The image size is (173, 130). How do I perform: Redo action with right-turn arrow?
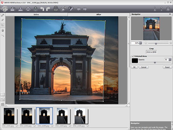[x=48, y=9]
